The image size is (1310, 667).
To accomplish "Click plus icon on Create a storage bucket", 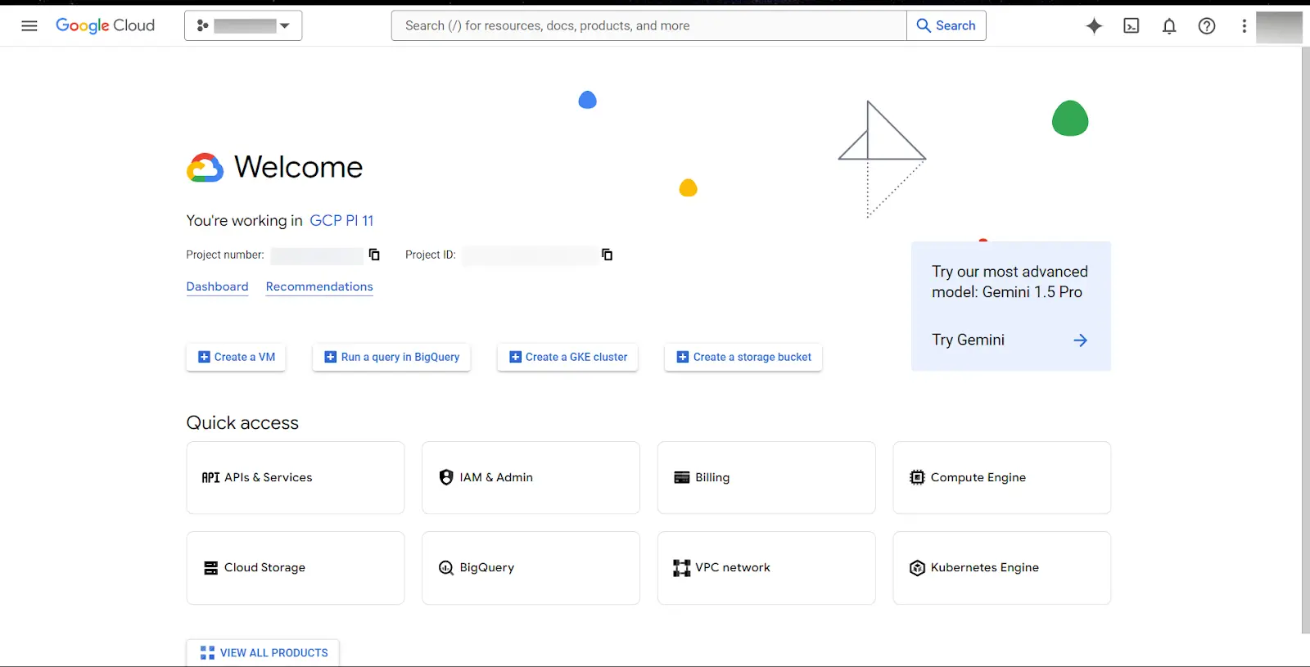I will coord(683,357).
